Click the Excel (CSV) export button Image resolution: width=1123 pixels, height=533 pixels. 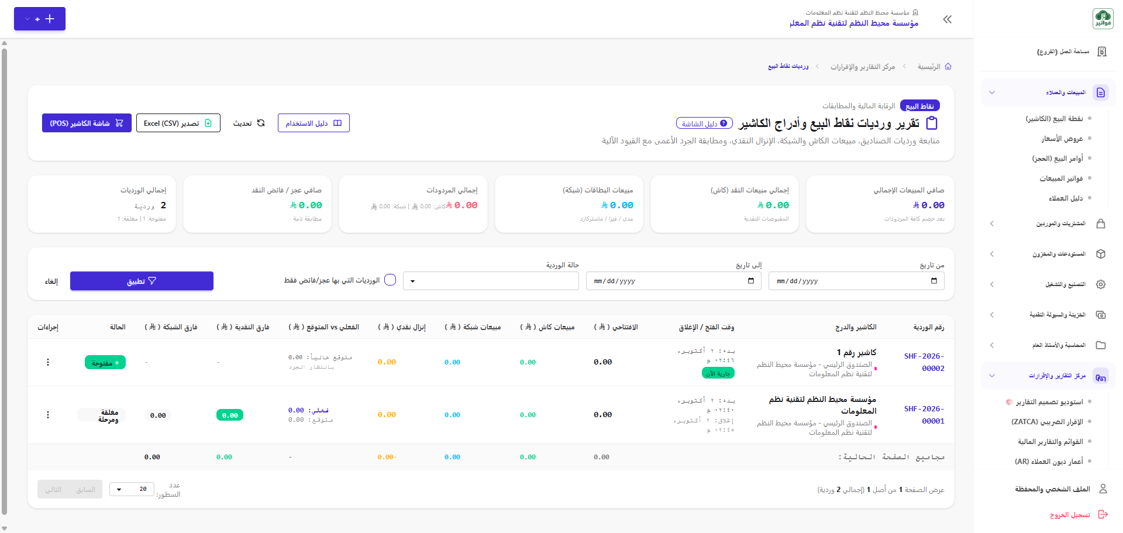[x=178, y=123]
